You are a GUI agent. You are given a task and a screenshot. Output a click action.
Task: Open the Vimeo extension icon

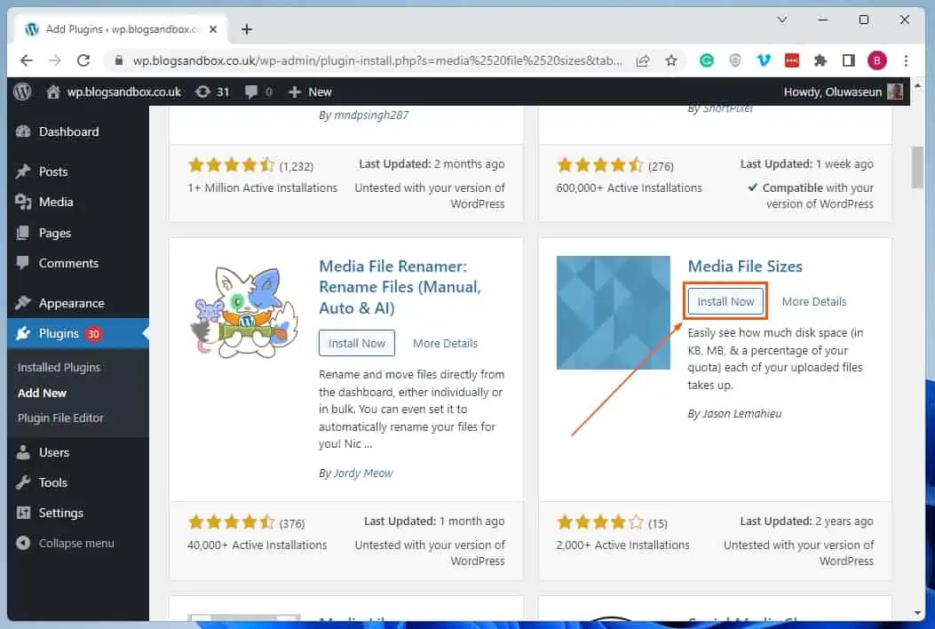764,60
